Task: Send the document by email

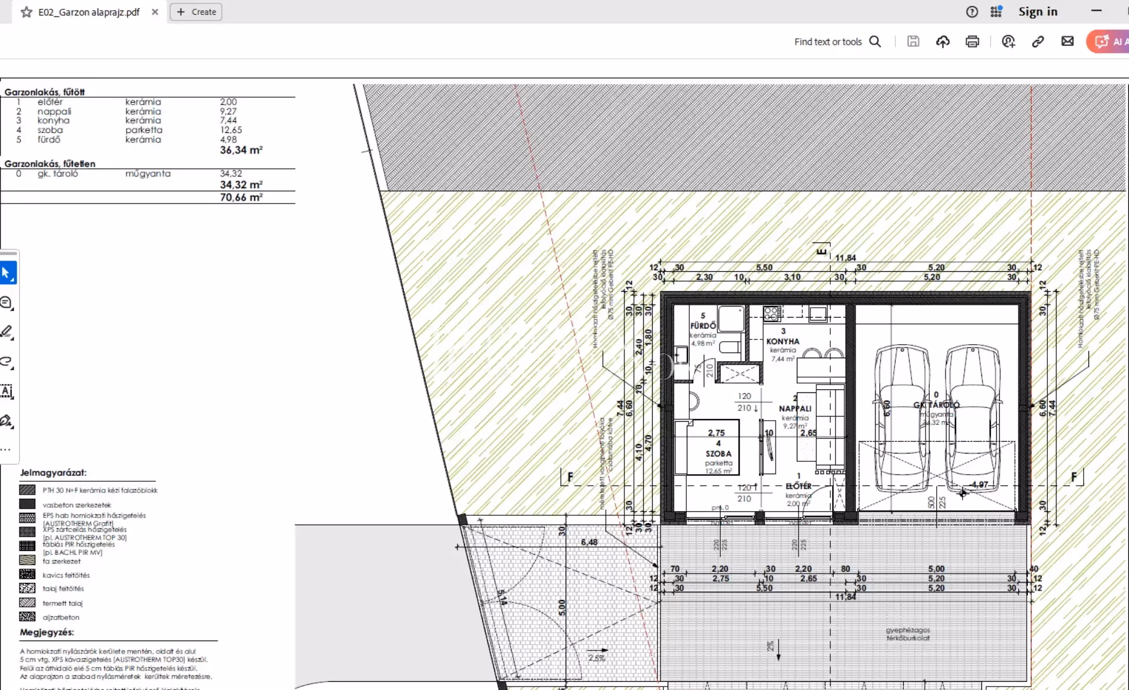Action: point(1067,41)
